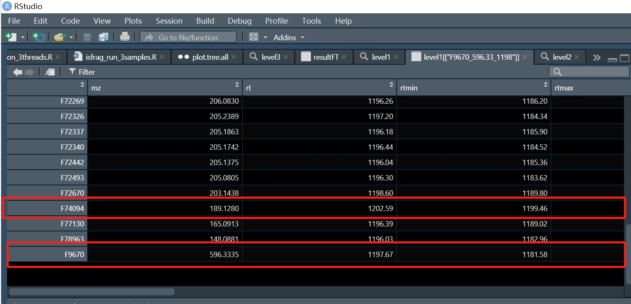This screenshot has width=631, height=304.
Task: Sort the rt column by clicking its arrows
Action: [390, 85]
